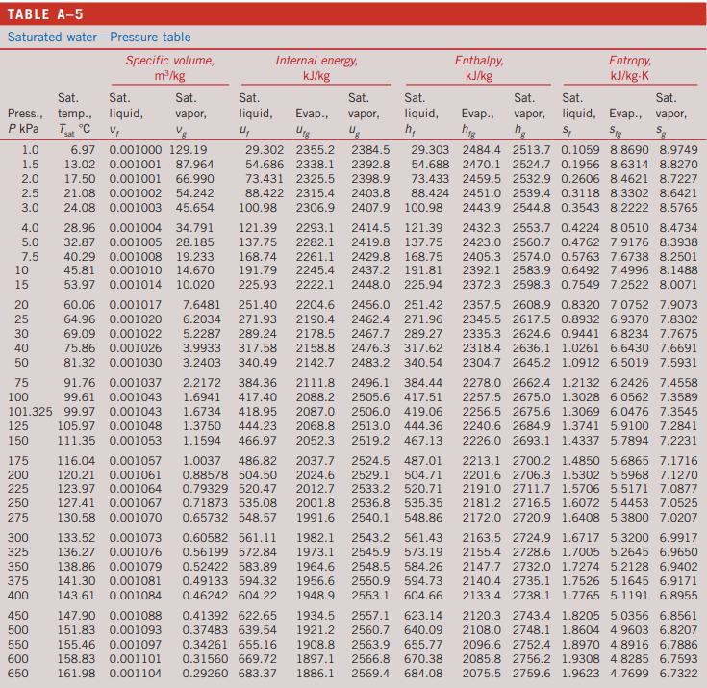Select saturation temperature '120.21'
707x688 pixels.
[x=76, y=475]
